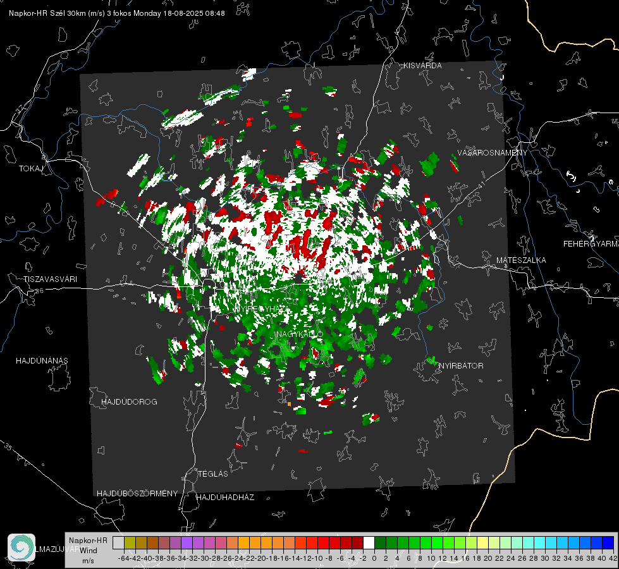
Task: Click the -64 value on the legend scale
Action: coord(123,558)
